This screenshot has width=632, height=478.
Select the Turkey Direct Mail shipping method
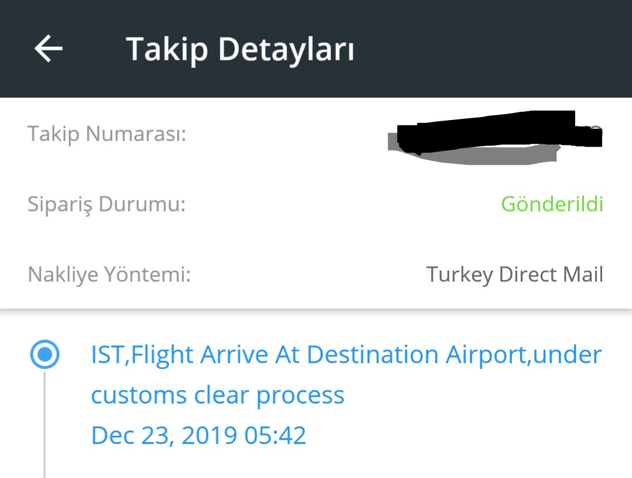click(515, 275)
